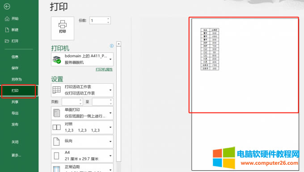Open the 纵向 orientation dropdown

coord(82,142)
